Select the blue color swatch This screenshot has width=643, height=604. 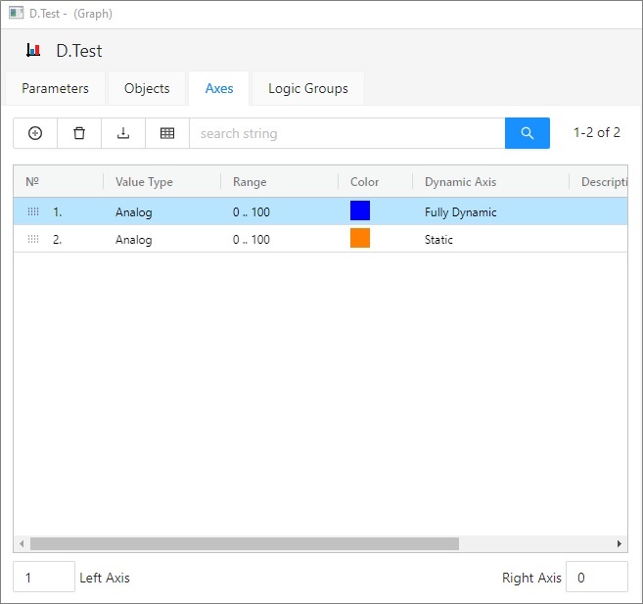pos(360,211)
